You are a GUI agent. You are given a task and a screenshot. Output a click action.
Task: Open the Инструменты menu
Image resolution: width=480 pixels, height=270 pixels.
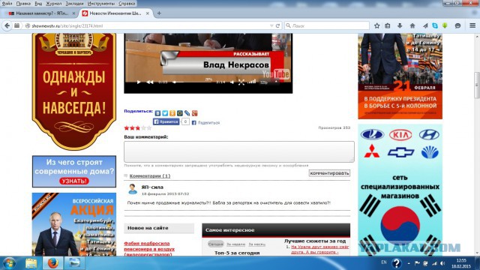(x=101, y=4)
